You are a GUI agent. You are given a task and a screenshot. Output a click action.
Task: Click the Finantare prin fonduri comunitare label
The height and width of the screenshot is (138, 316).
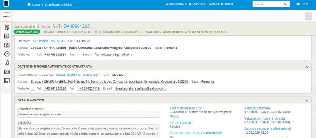[x=196, y=133]
